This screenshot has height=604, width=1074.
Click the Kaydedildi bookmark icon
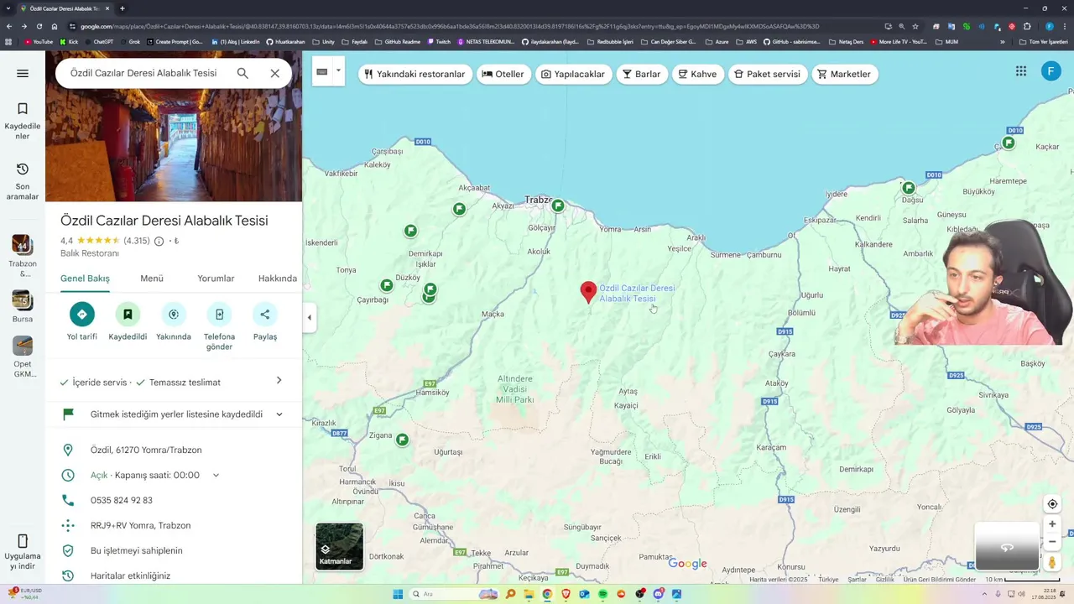128,315
